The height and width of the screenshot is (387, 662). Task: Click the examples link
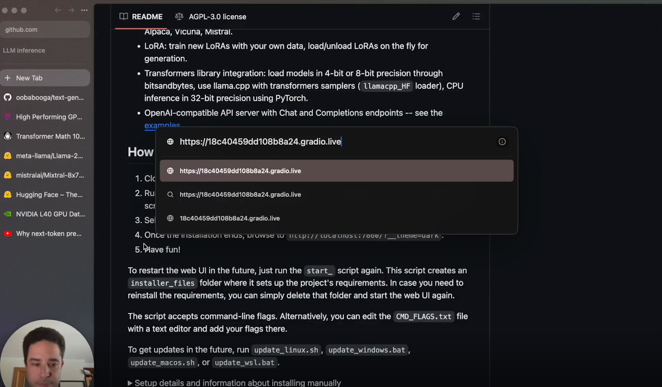[x=162, y=125]
